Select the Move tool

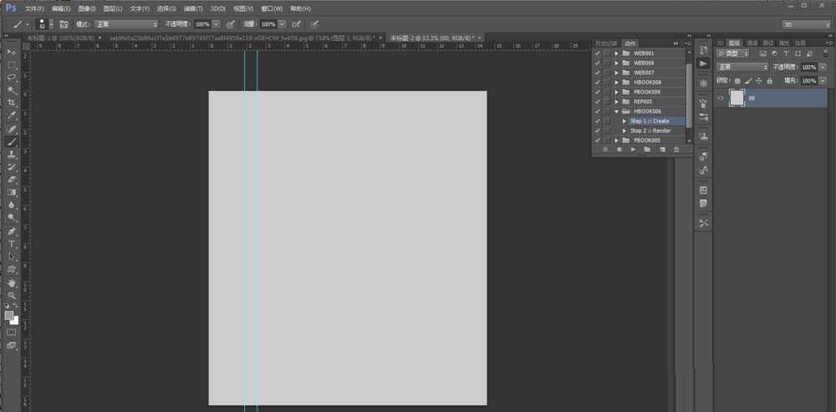(x=12, y=53)
